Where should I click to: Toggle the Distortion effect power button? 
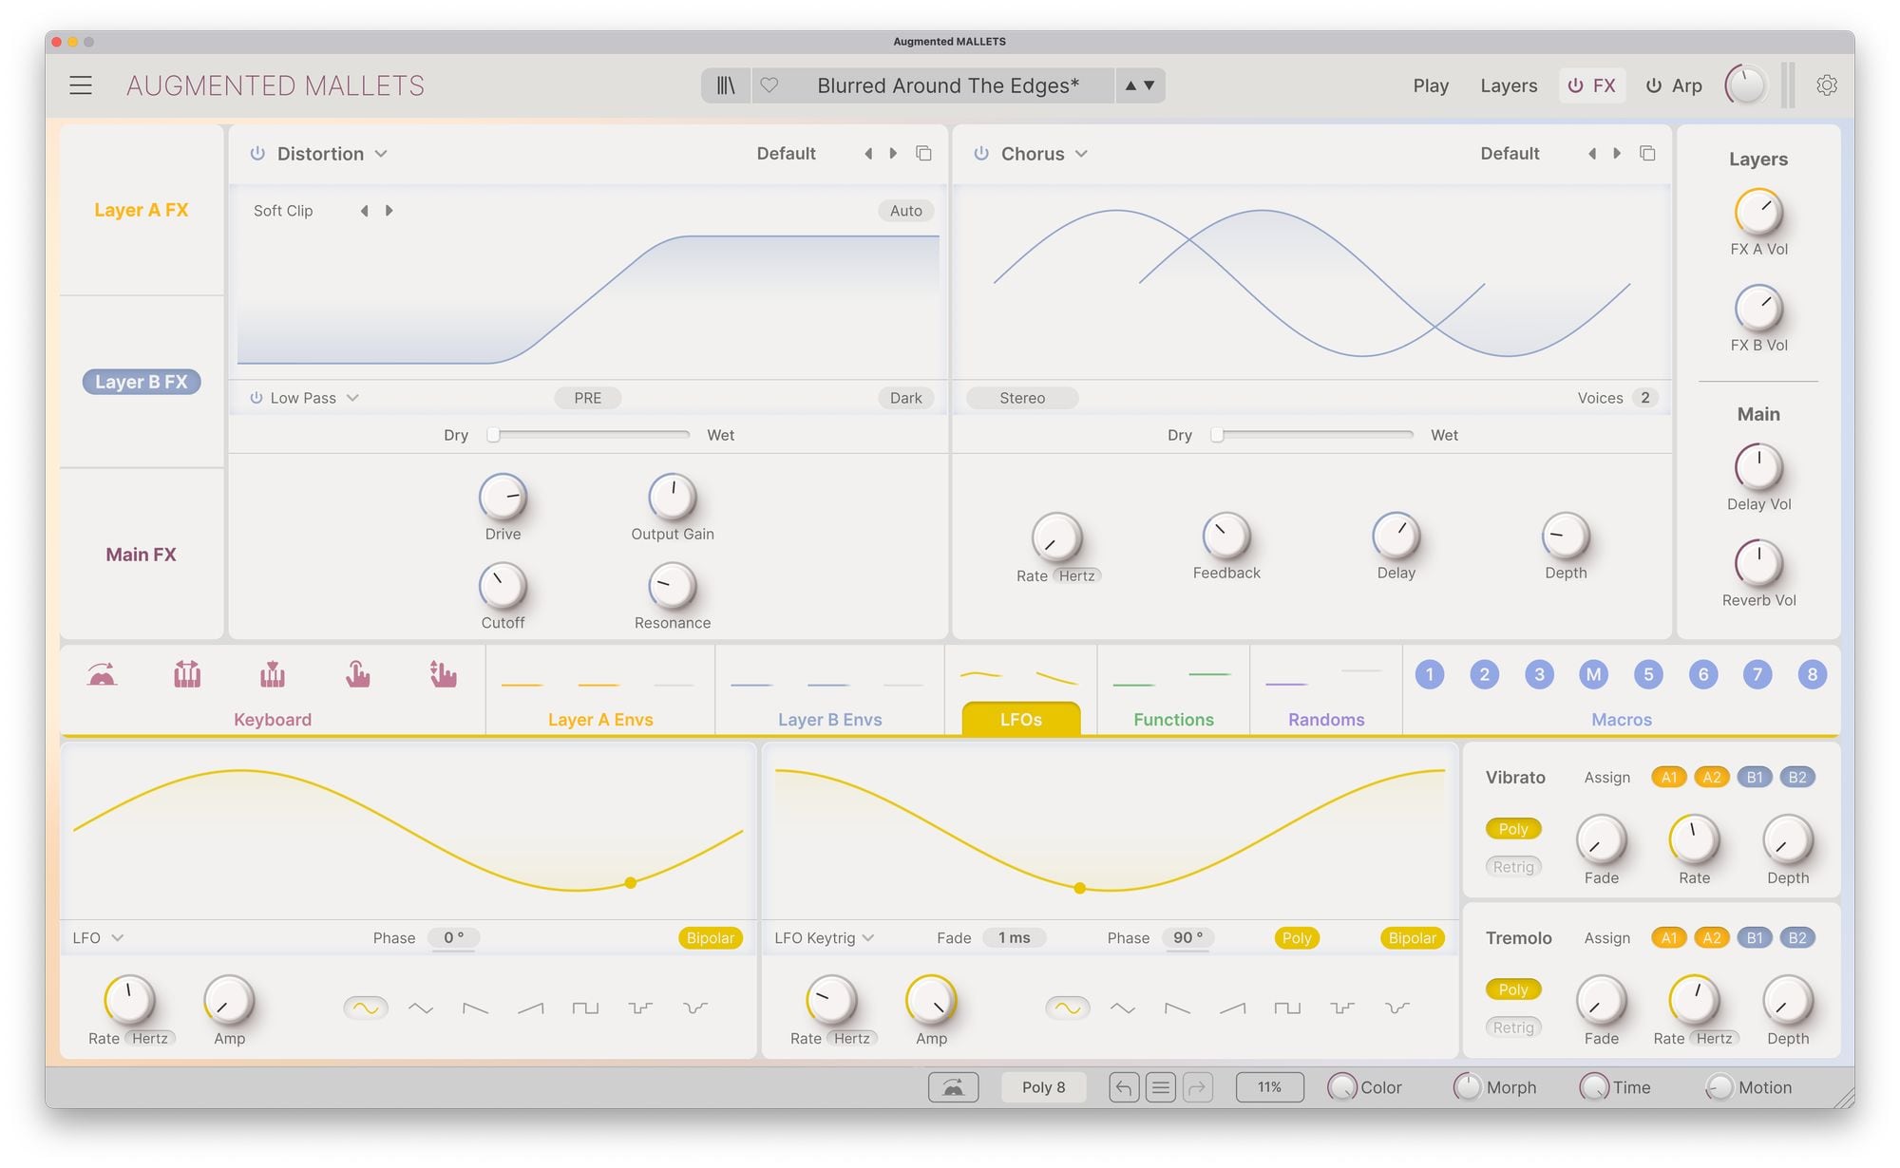click(256, 154)
